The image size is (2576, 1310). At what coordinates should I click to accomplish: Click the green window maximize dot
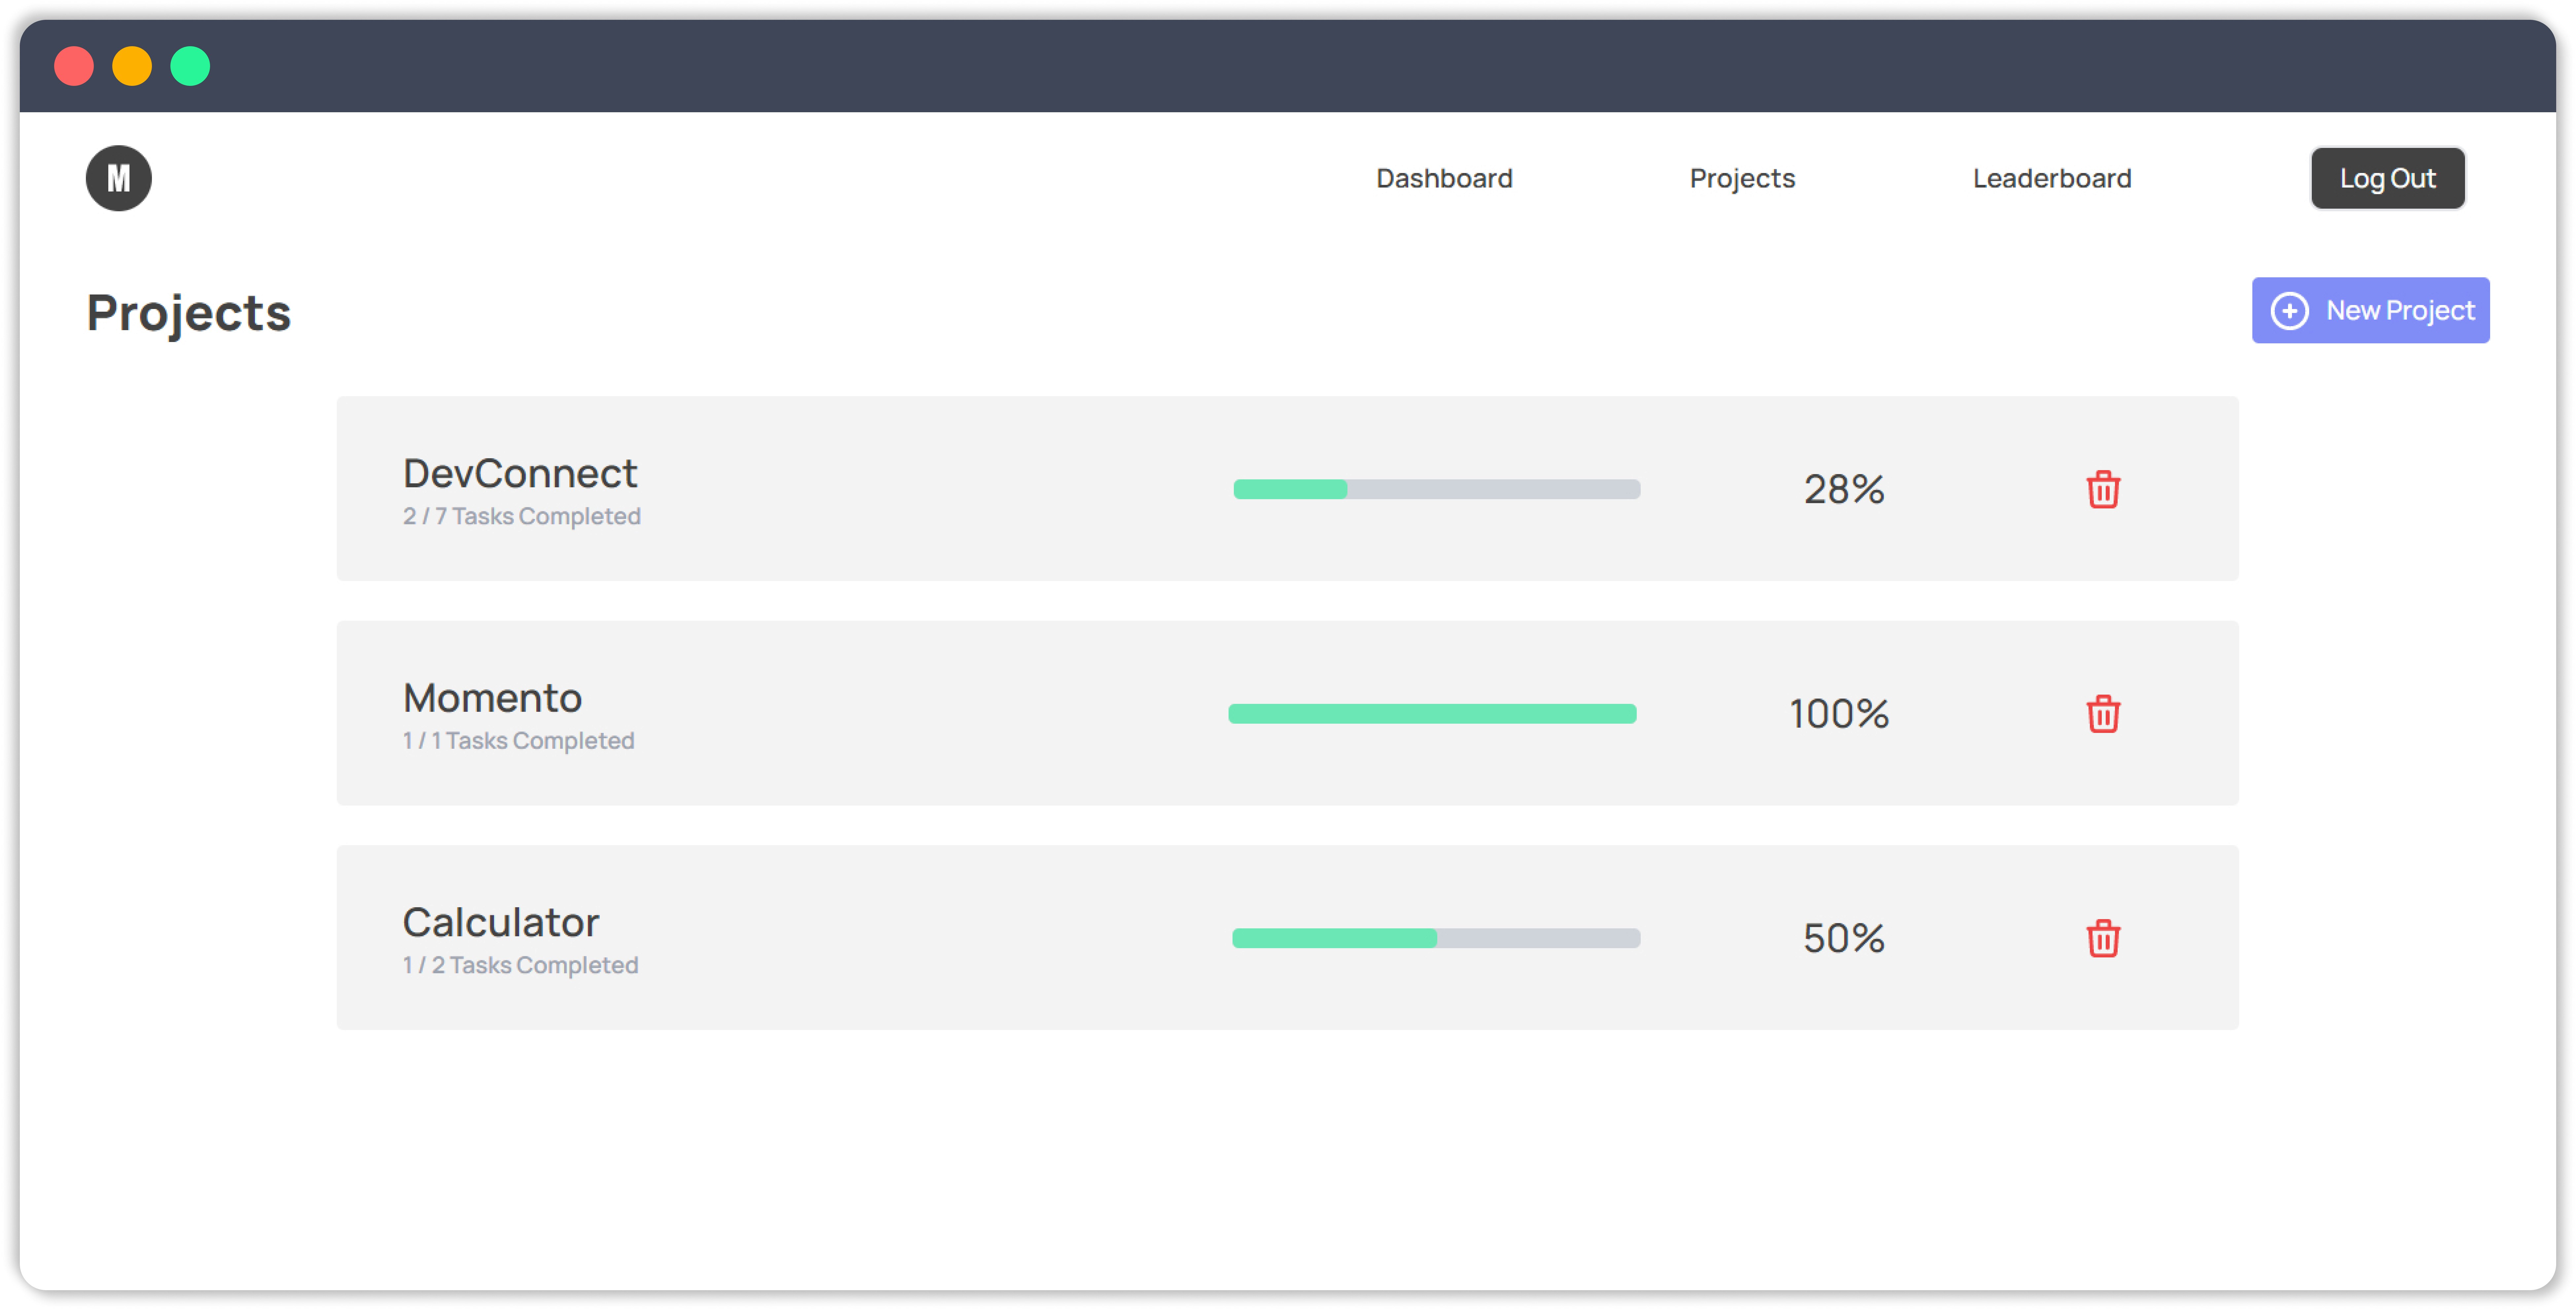[x=190, y=66]
